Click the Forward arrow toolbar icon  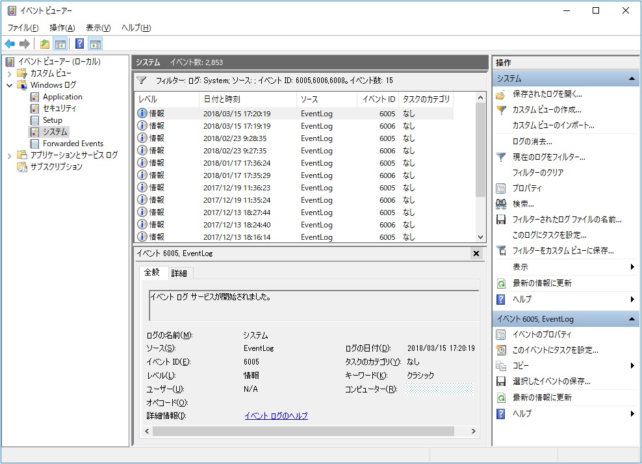point(25,44)
